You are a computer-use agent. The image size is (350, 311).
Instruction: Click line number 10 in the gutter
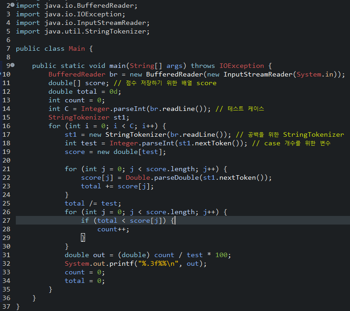coord(6,74)
